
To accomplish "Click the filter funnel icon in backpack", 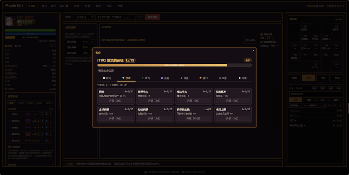I will click(x=329, y=105).
